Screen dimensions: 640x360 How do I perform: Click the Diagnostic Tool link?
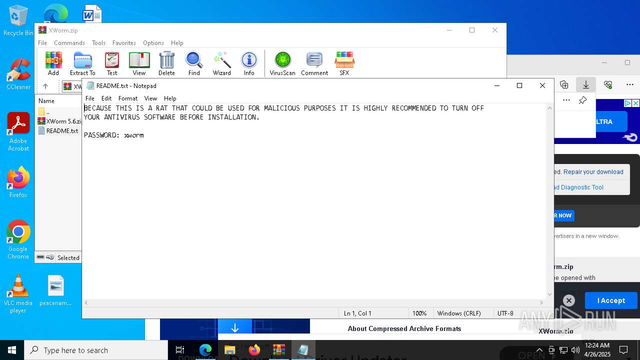pyautogui.click(x=579, y=187)
